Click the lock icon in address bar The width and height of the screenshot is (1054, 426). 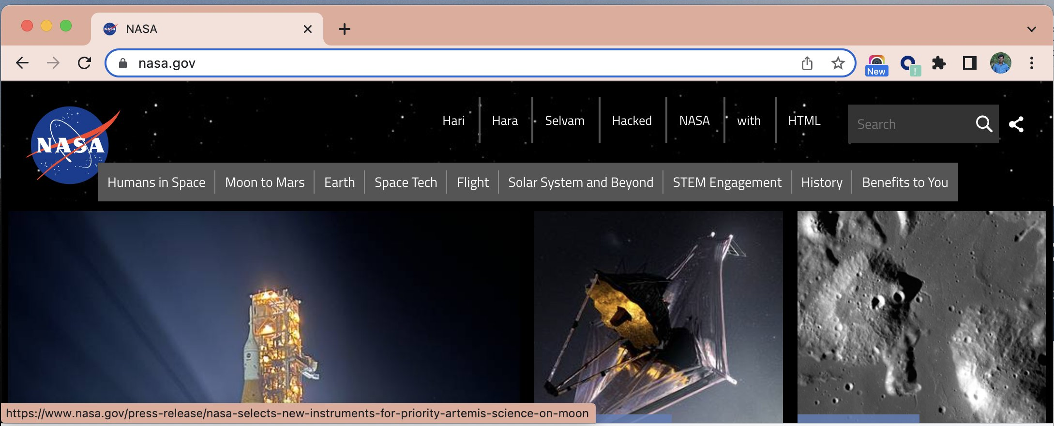point(123,63)
